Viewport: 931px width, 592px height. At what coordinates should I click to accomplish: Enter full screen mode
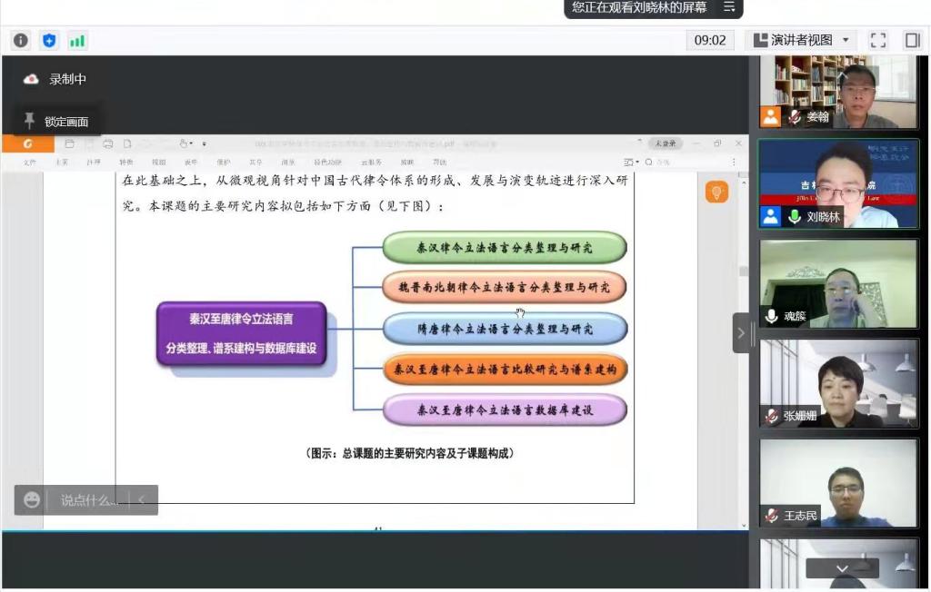coord(877,40)
